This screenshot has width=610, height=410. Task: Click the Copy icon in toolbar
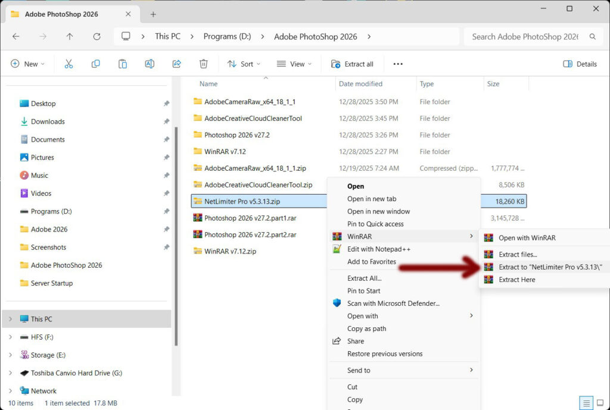(x=95, y=64)
